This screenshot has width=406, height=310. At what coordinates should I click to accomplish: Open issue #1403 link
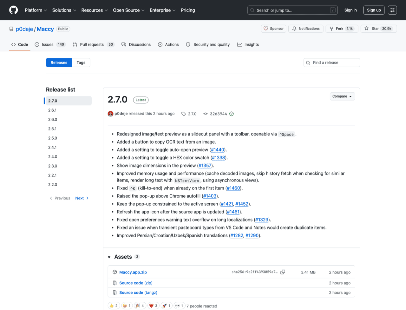coord(210,196)
